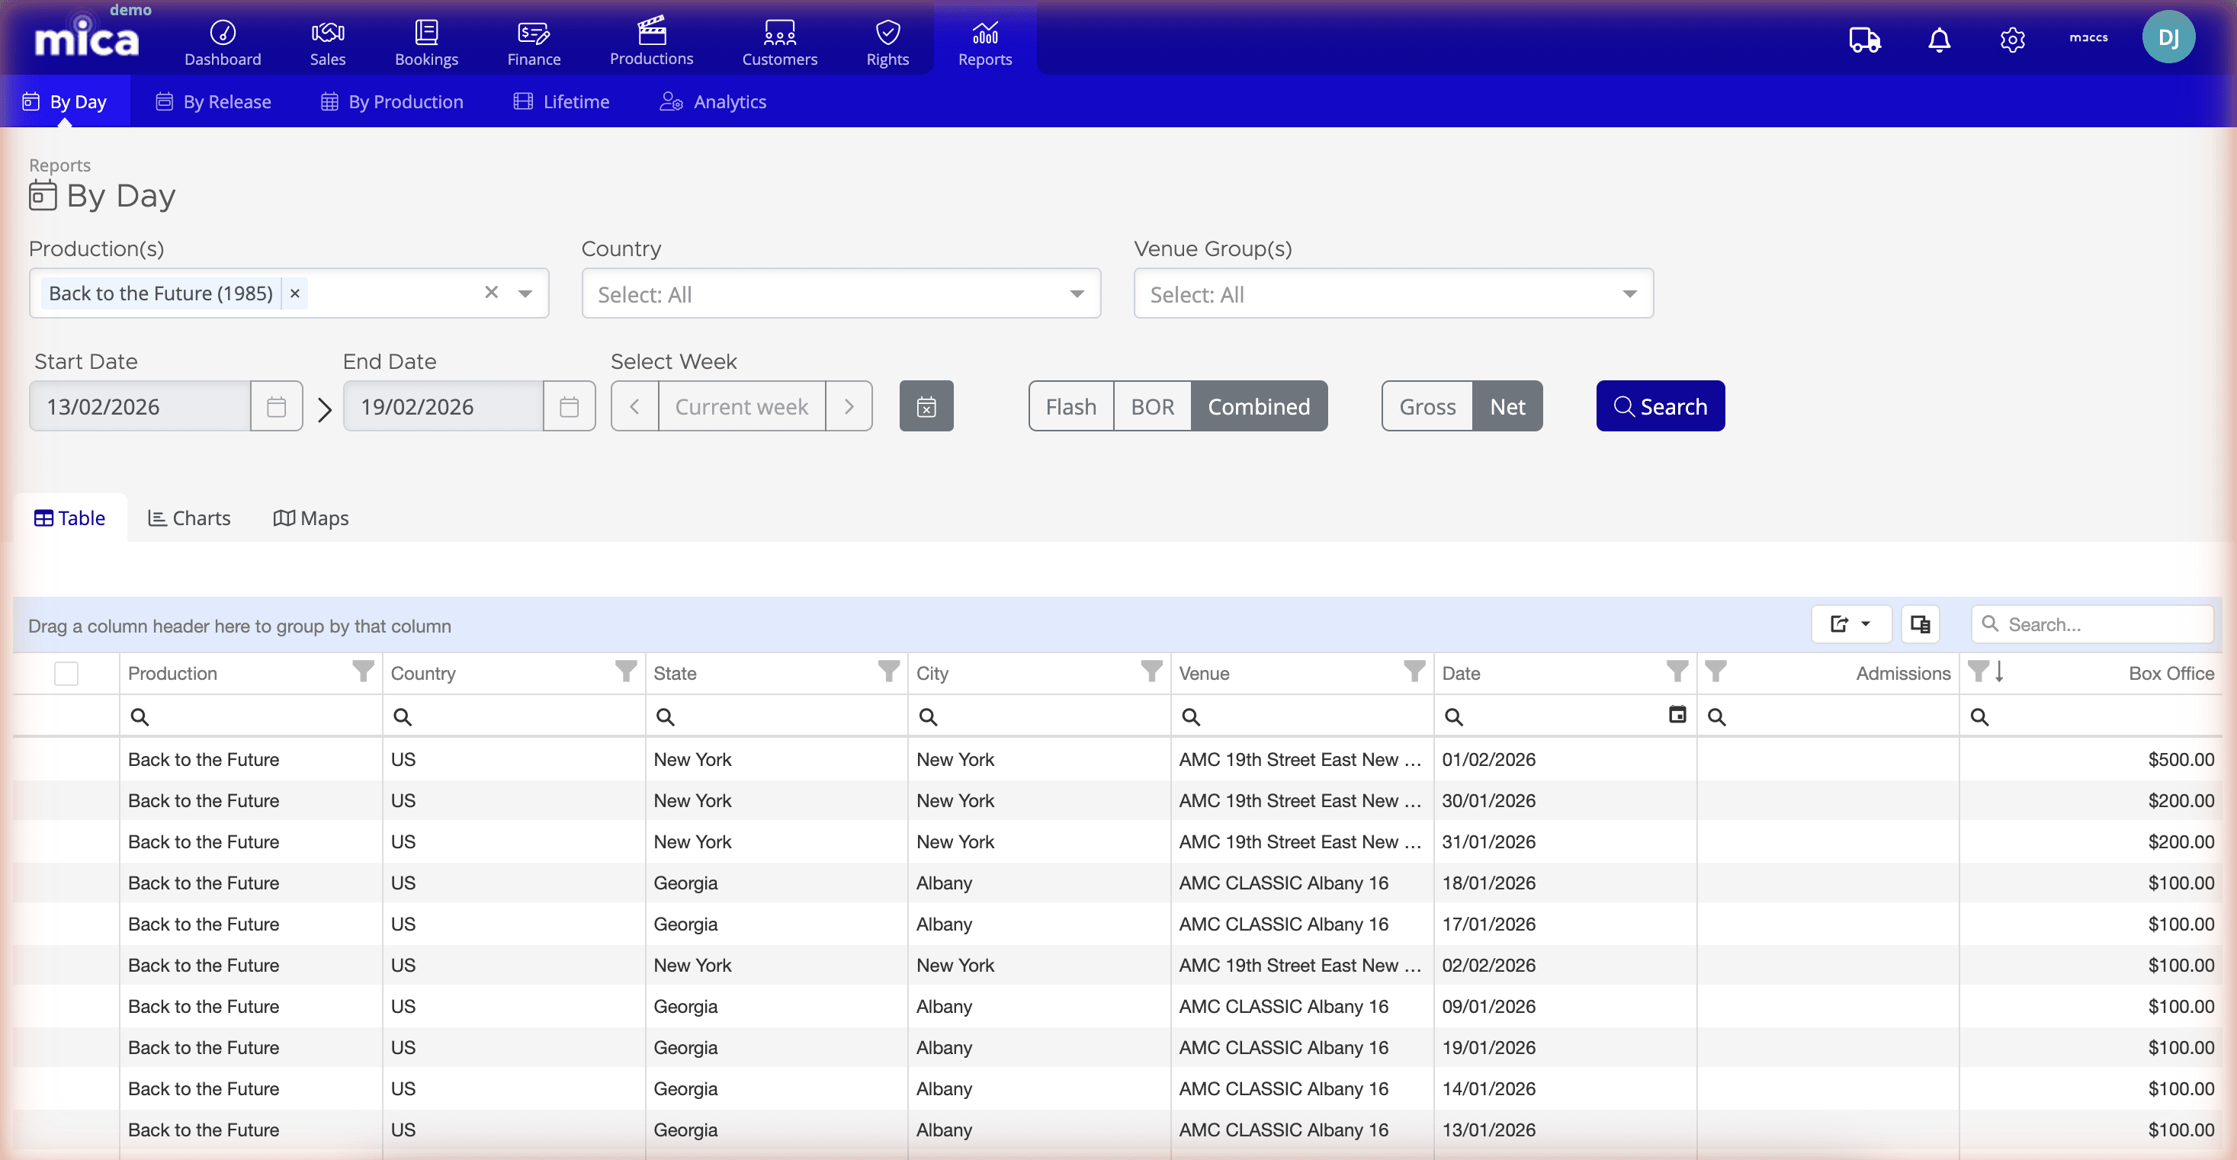This screenshot has width=2237, height=1160.
Task: Open the notifications bell
Action: pos(1939,40)
